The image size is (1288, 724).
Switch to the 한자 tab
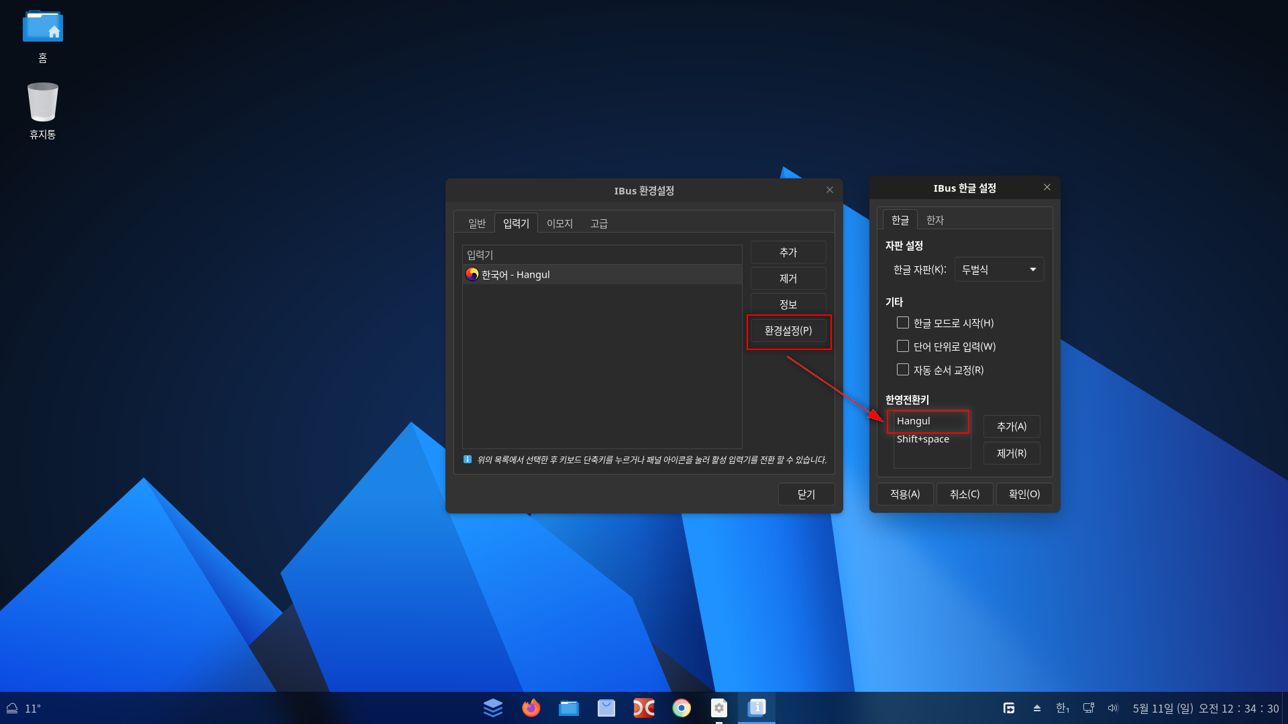pos(934,220)
